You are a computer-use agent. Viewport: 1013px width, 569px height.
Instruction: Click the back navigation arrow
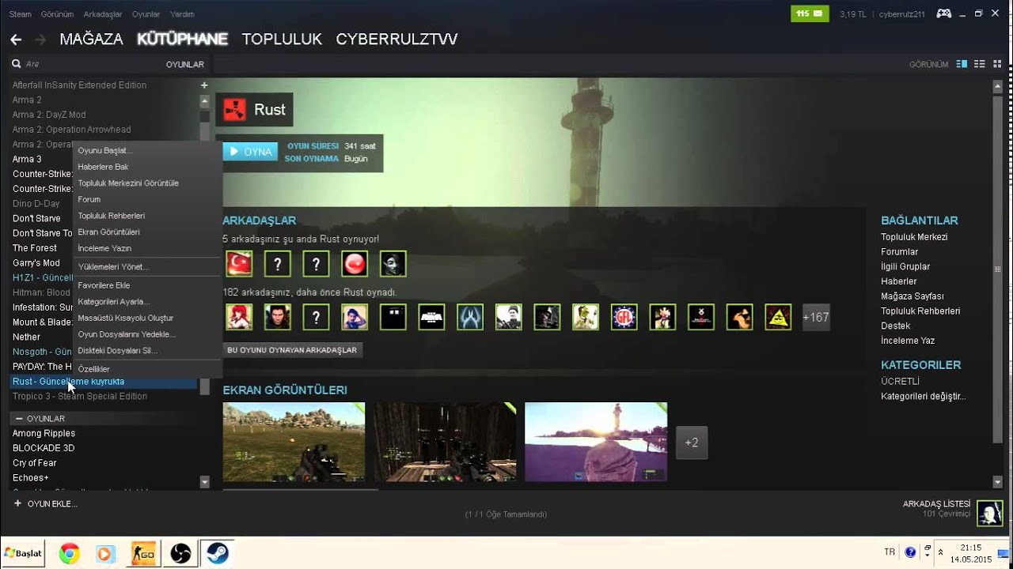16,39
